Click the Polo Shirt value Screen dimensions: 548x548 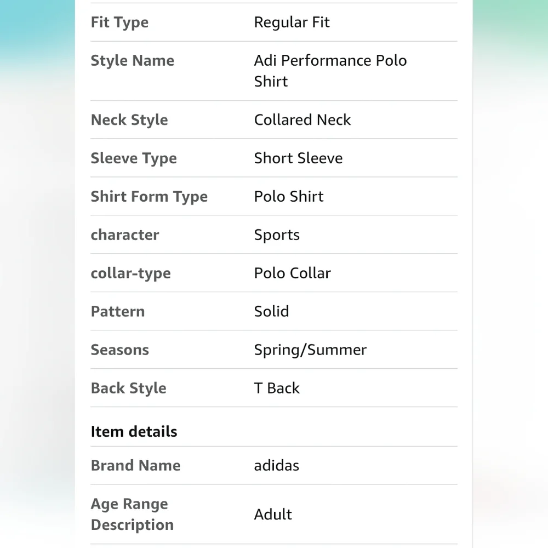coord(289,196)
